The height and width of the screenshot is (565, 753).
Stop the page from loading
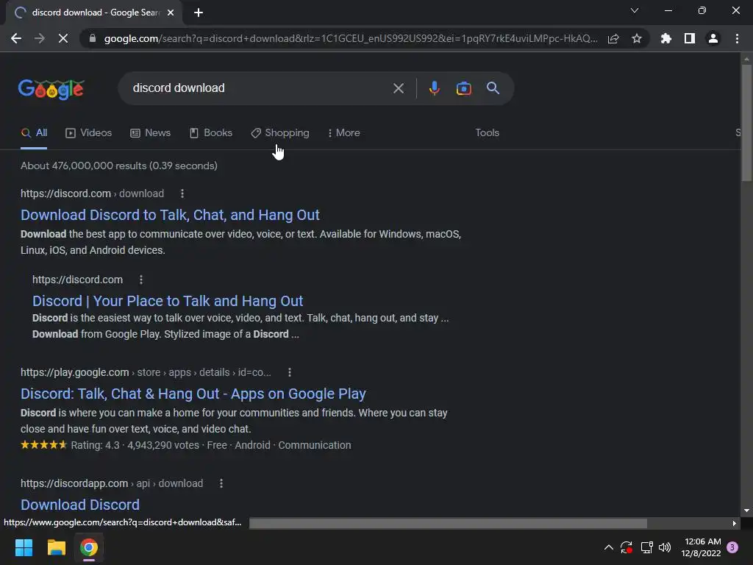coord(63,38)
